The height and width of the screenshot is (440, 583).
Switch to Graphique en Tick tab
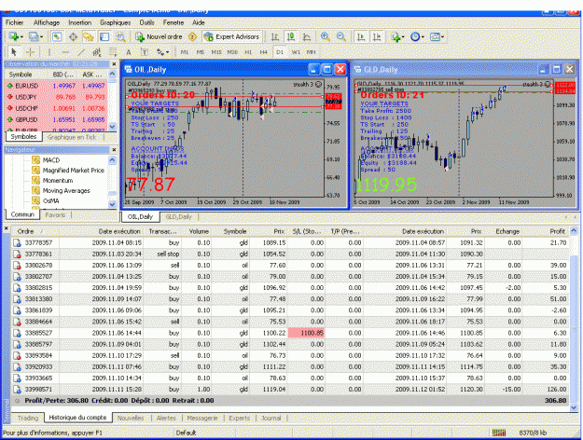pyautogui.click(x=72, y=137)
